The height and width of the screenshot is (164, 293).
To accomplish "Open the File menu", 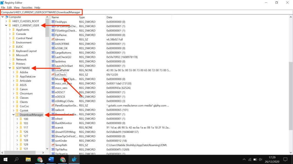I will tap(3, 8).
